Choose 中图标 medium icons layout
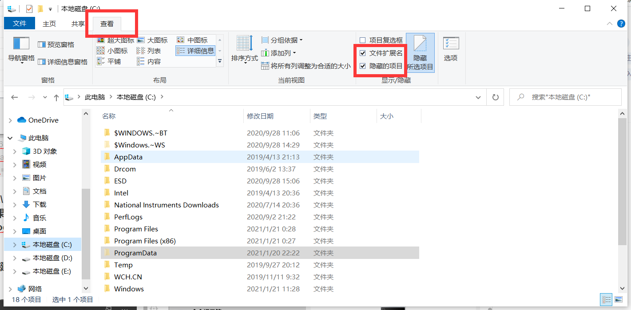This screenshot has height=310, width=631. [192, 40]
